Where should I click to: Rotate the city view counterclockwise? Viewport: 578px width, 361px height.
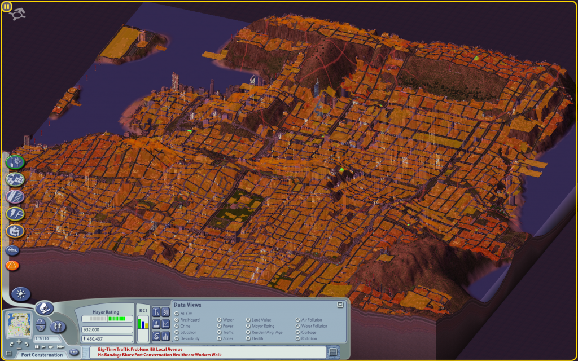click(x=11, y=345)
